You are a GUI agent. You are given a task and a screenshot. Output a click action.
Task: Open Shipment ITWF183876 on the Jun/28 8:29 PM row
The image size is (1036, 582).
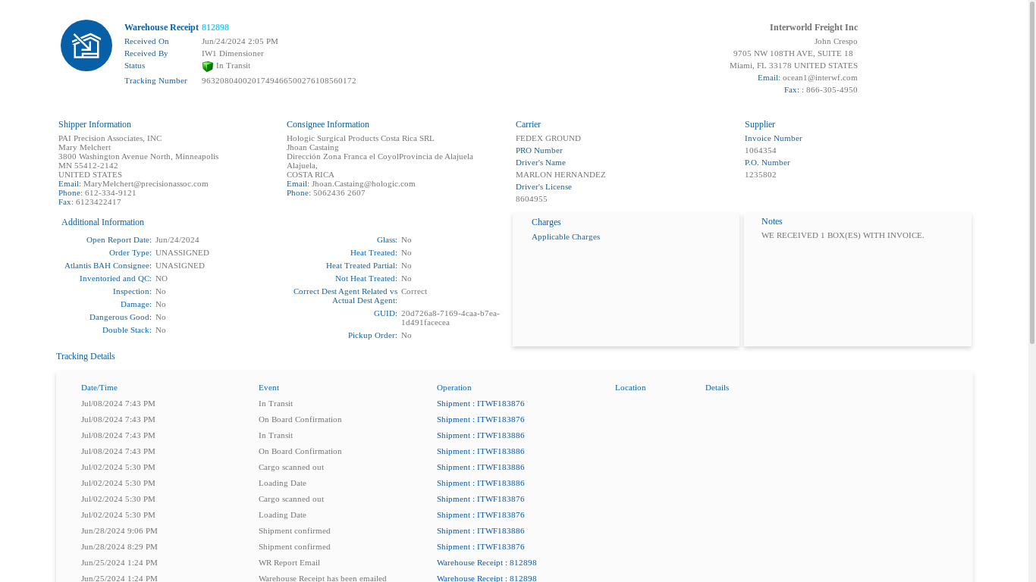(481, 546)
